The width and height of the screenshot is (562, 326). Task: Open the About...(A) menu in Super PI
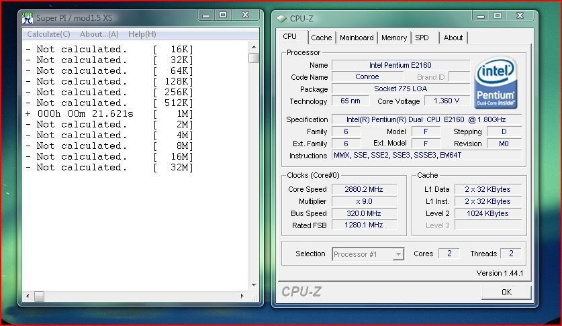point(99,34)
